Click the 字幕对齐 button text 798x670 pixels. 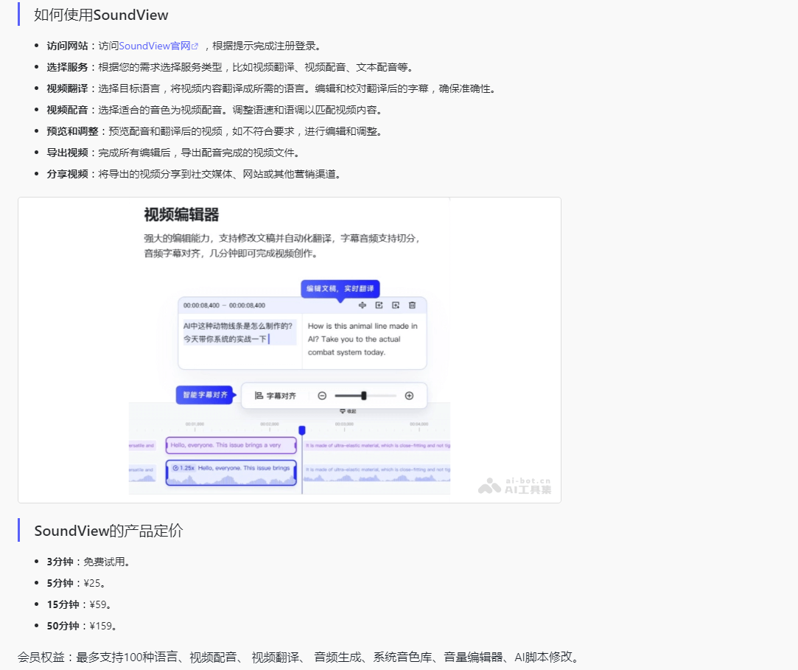click(281, 396)
